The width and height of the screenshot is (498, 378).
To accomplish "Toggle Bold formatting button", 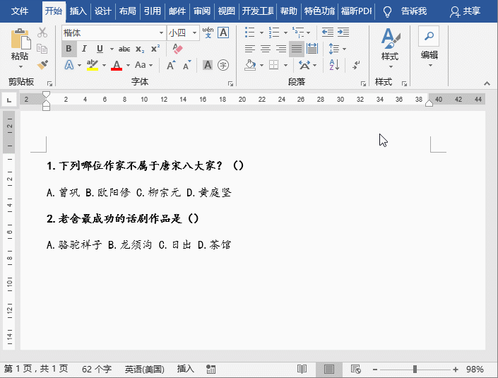I will click(69, 49).
